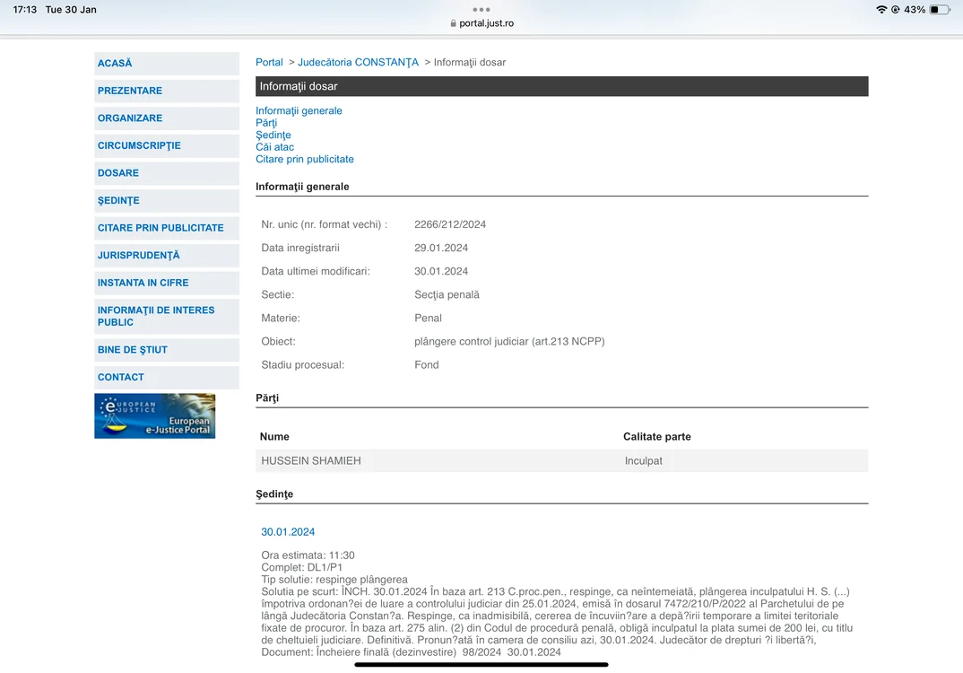Screen dimensions: 963x673
Task: Tap the battery indicator icon
Action: (x=940, y=9)
